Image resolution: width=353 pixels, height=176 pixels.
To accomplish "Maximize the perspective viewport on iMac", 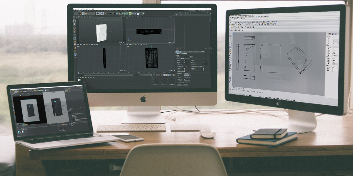I will (x=124, y=16).
